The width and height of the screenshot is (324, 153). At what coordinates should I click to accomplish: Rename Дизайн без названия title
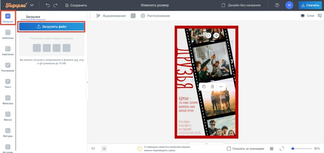(x=244, y=5)
